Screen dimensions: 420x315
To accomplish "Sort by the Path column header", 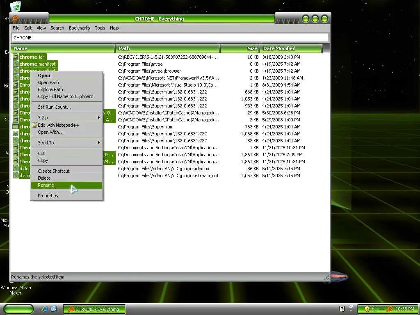I will coord(167,48).
